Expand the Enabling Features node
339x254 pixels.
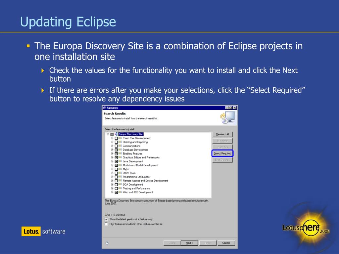112,153
